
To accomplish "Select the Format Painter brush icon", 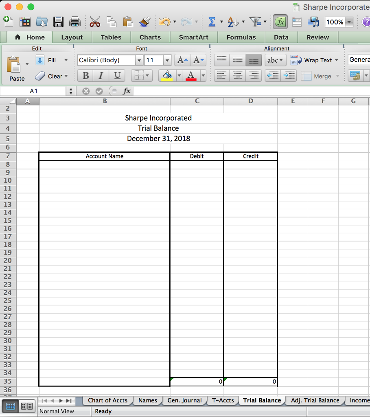I will (144, 22).
